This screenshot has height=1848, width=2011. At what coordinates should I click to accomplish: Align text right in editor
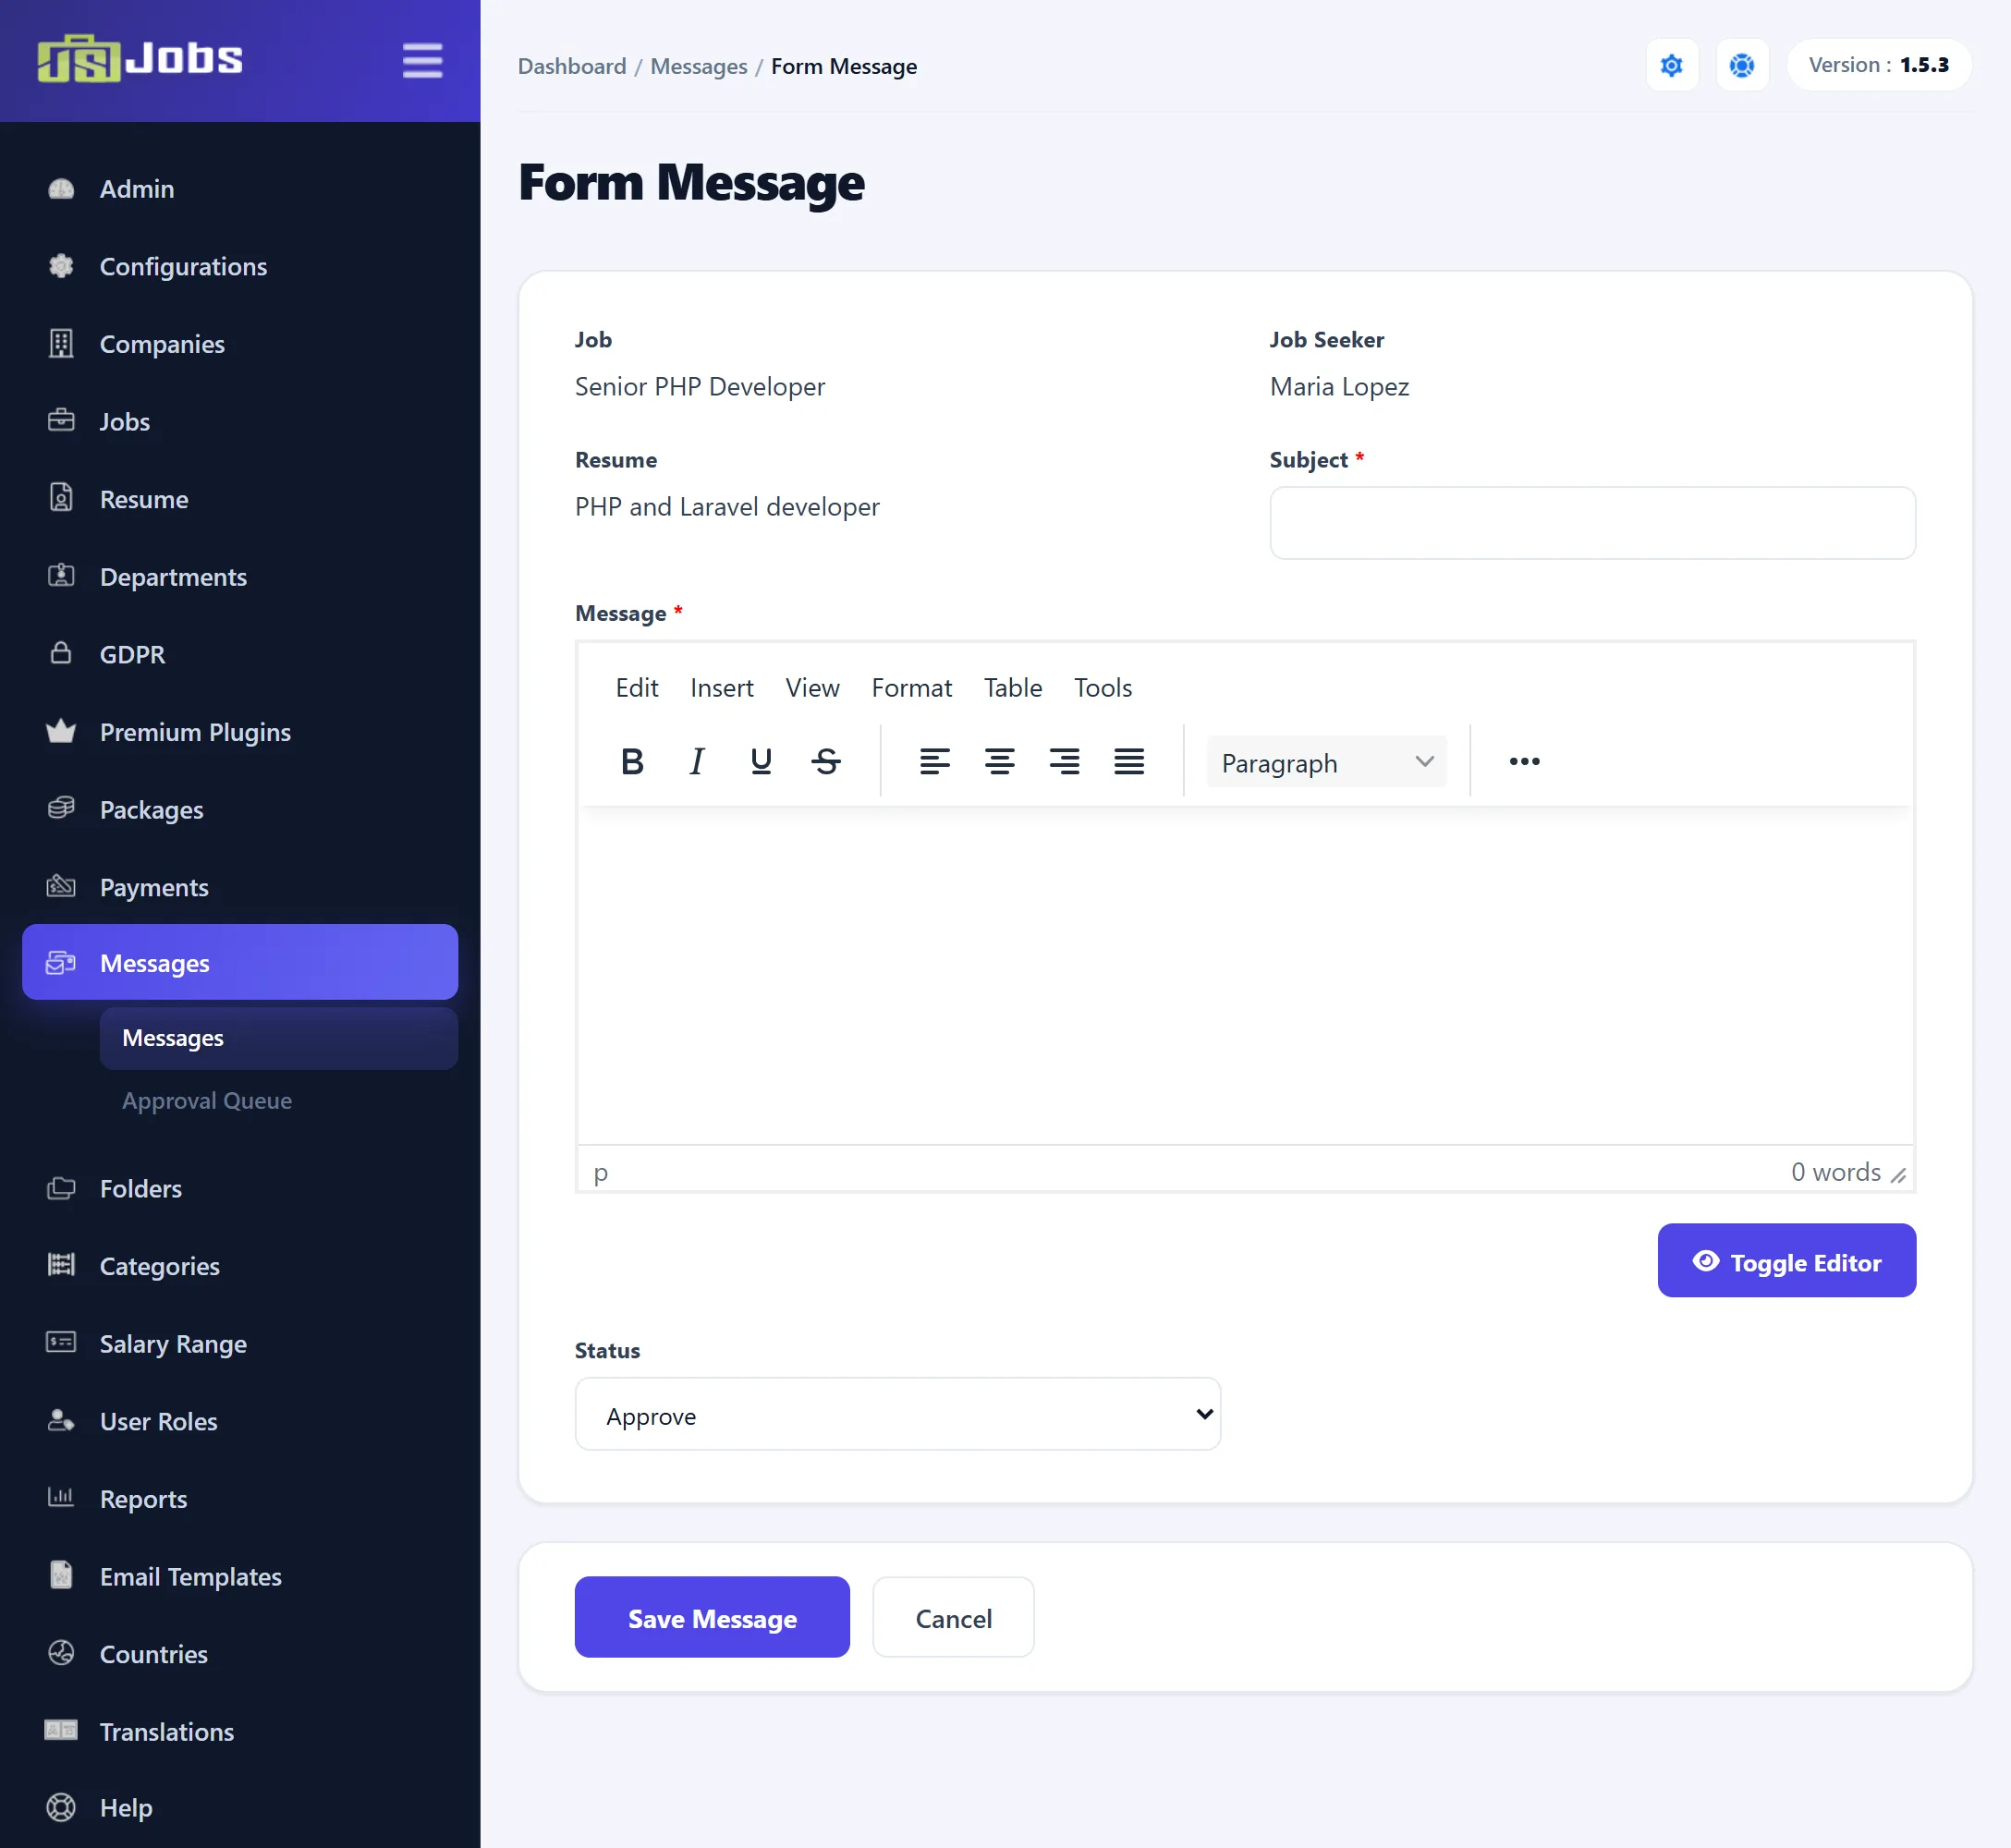click(1064, 761)
